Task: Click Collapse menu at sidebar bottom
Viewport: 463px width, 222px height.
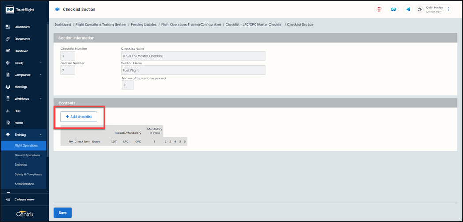Action: coord(24,200)
